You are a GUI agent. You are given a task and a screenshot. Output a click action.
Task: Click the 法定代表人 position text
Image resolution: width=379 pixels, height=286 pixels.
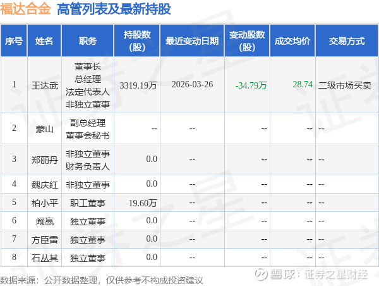coord(88,92)
